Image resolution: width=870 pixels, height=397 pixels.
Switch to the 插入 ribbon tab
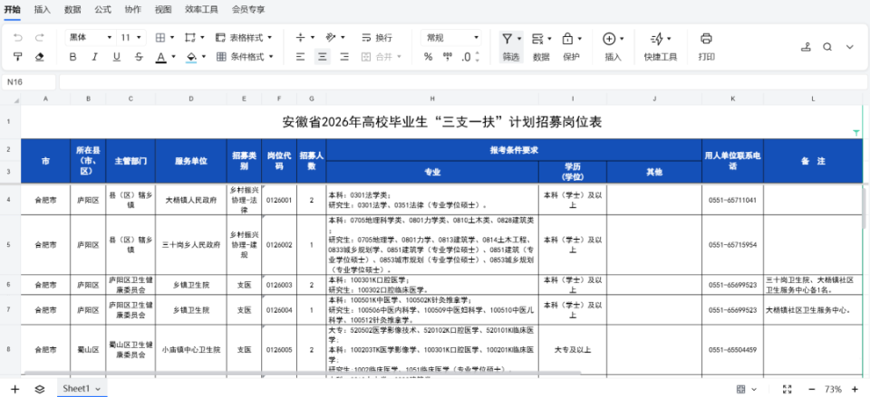(43, 9)
